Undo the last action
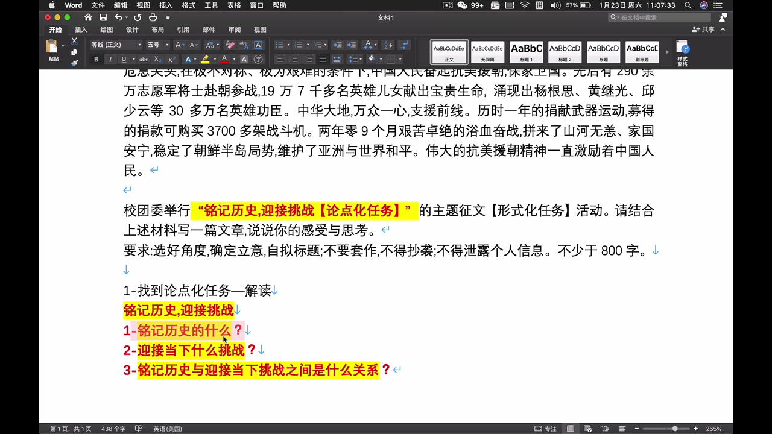Image resolution: width=772 pixels, height=434 pixels. point(118,17)
